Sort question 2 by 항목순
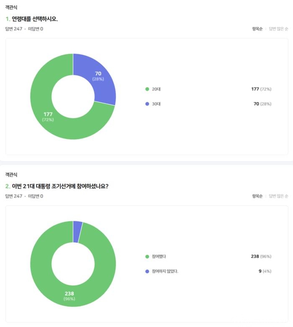This screenshot has width=293, height=327. pyautogui.click(x=257, y=196)
